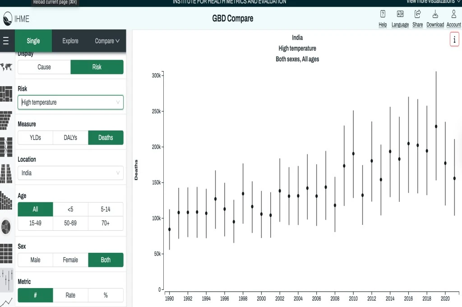Image resolution: width=462 pixels, height=307 pixels.
Task: Click the Share icon
Action: coord(417,14)
